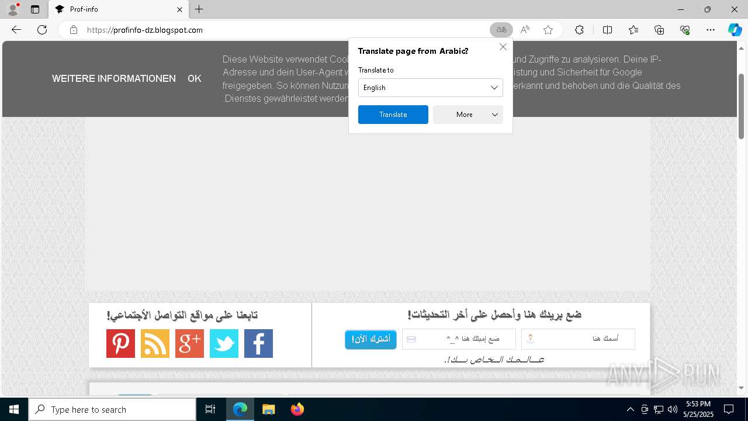Open Browser essentials icon
This screenshot has height=421, width=748.
(x=685, y=30)
